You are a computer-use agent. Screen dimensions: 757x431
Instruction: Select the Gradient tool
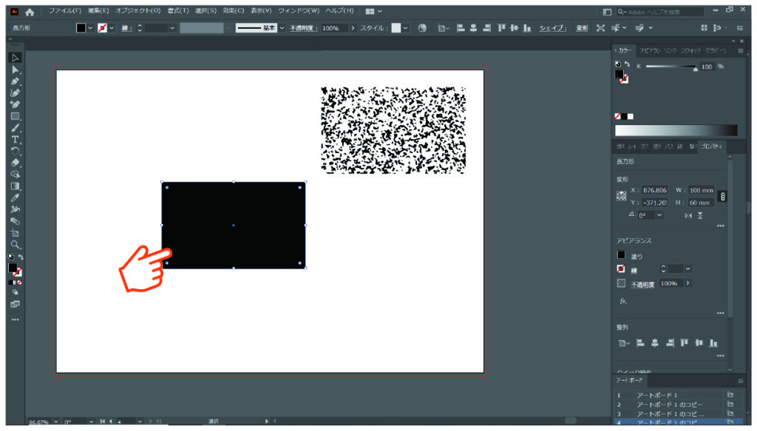(x=15, y=186)
